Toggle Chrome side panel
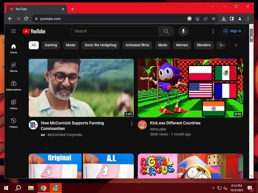The width and height of the screenshot is (258, 193). pos(232,19)
